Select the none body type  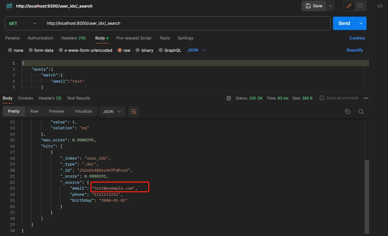click(10, 50)
